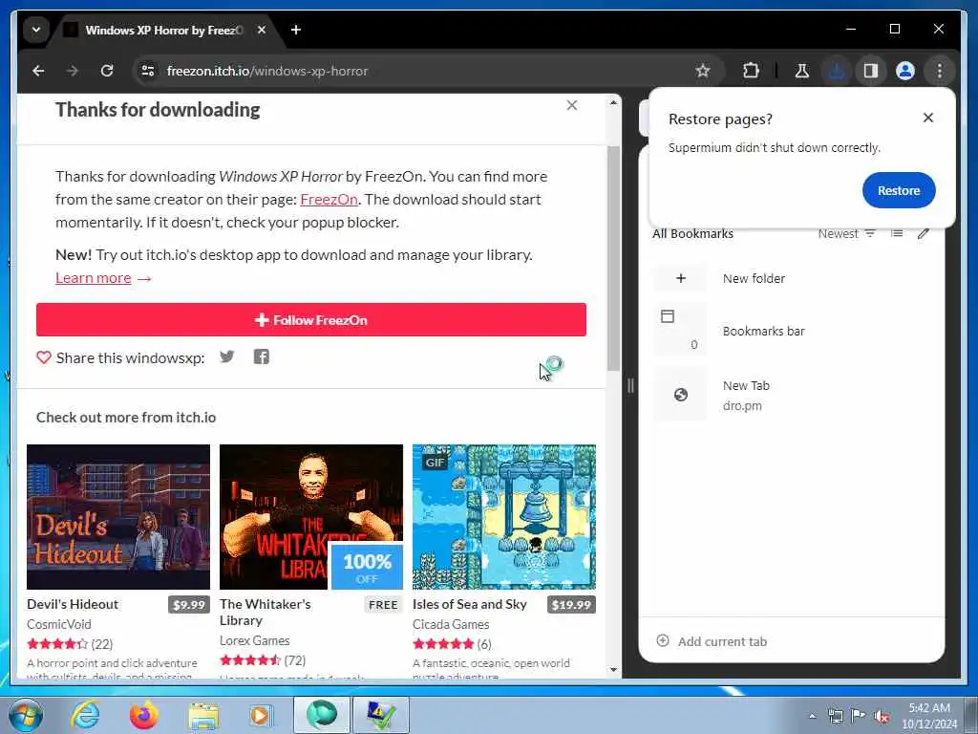Screen dimensions: 978x734
Task: Click scrollbar up arrow of page
Action: click(x=613, y=102)
